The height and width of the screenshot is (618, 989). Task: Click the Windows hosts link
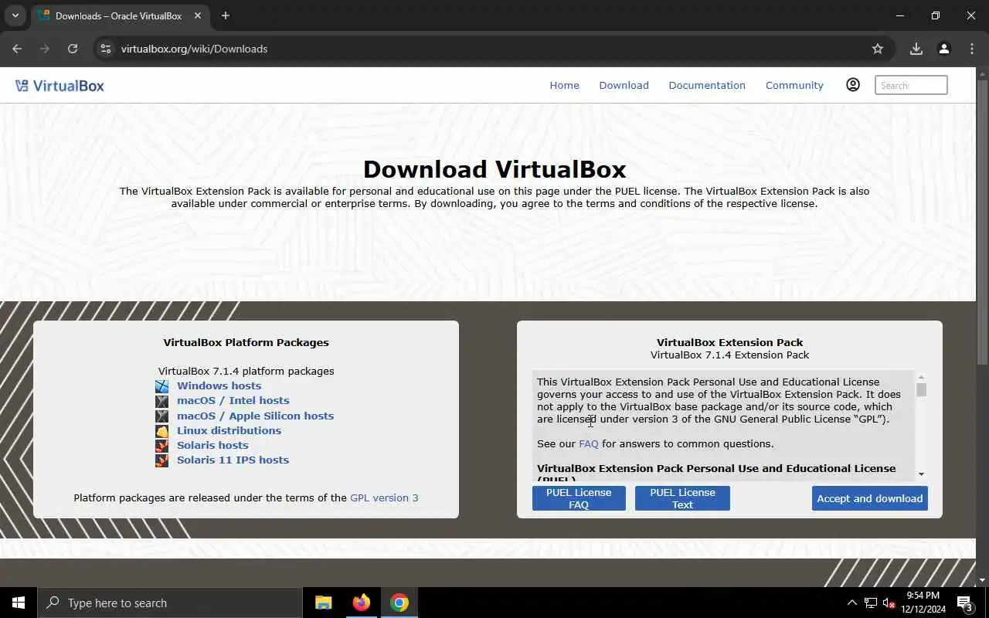219,385
